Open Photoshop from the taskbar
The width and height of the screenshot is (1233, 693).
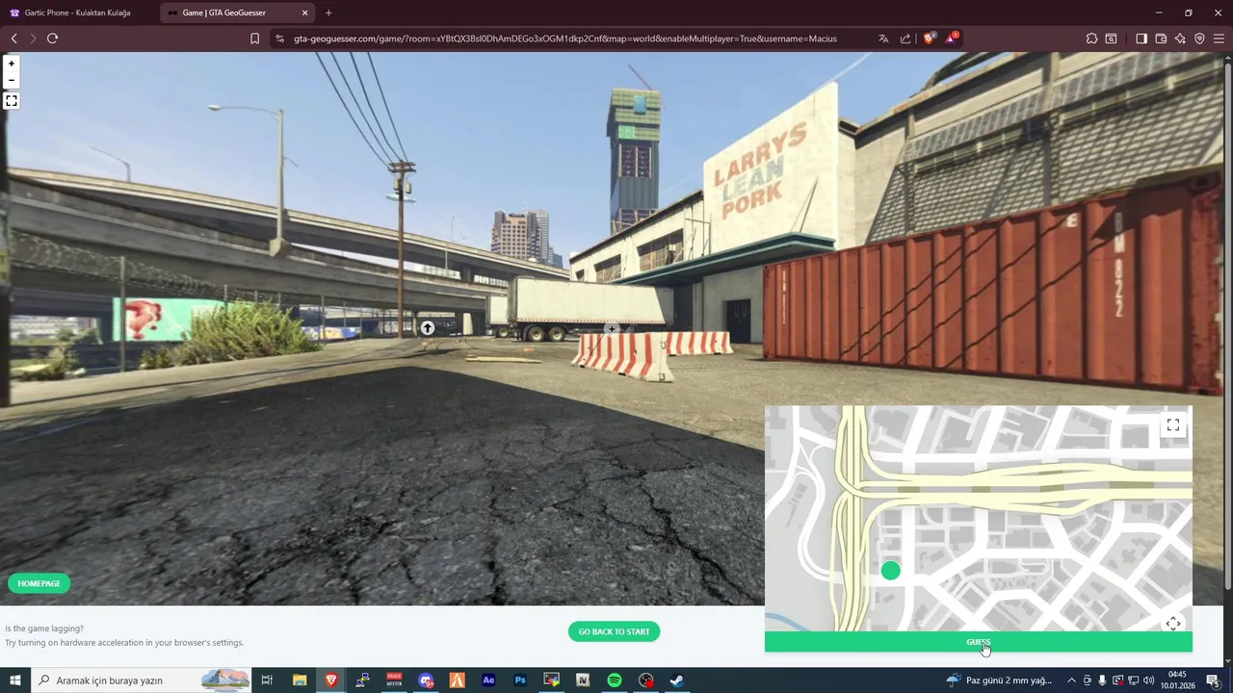click(x=520, y=680)
